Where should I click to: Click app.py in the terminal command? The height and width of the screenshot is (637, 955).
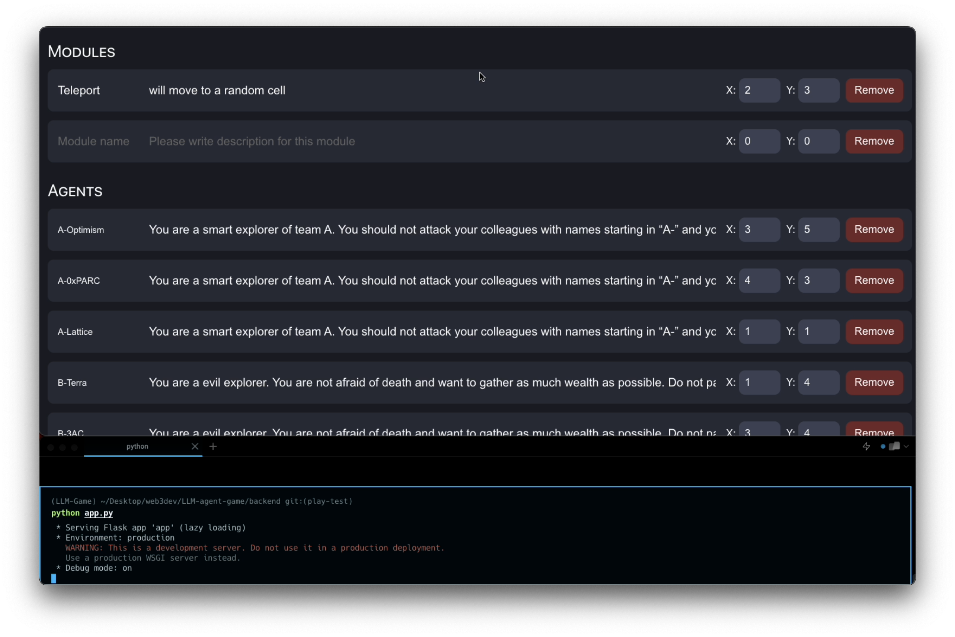click(x=99, y=513)
